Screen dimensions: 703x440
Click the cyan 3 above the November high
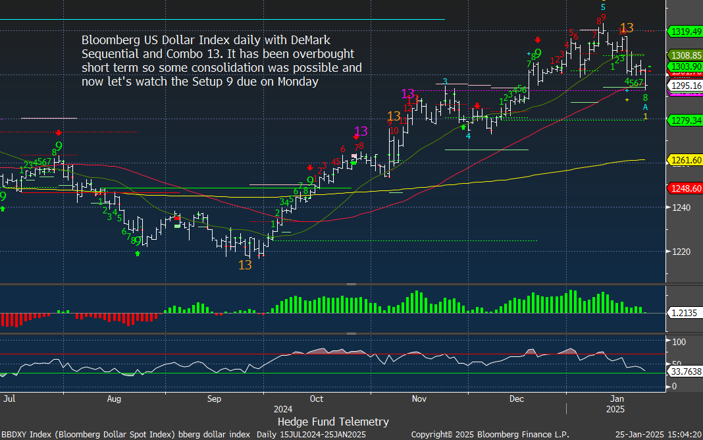445,82
